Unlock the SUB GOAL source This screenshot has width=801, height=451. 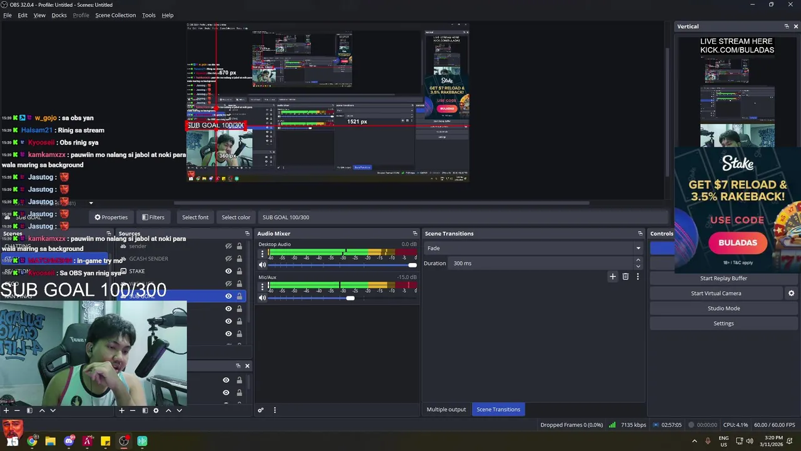coord(239,296)
